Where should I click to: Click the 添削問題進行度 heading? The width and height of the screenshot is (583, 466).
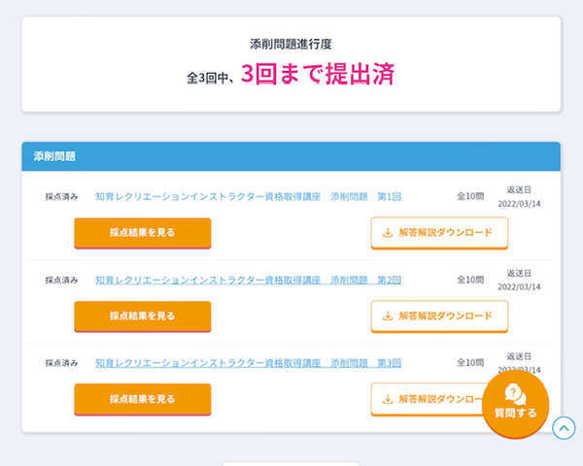tap(291, 45)
